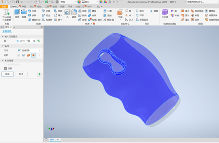Click the Replace Face (替换面) tool
Viewport: 219px width, 143px height.
coord(210,11)
